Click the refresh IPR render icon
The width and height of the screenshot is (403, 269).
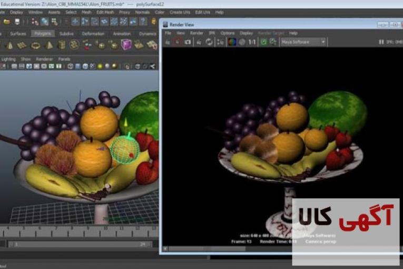tap(209, 42)
